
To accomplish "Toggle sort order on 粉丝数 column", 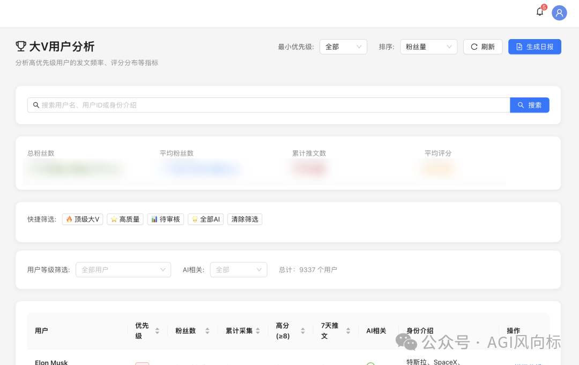I will tap(207, 331).
